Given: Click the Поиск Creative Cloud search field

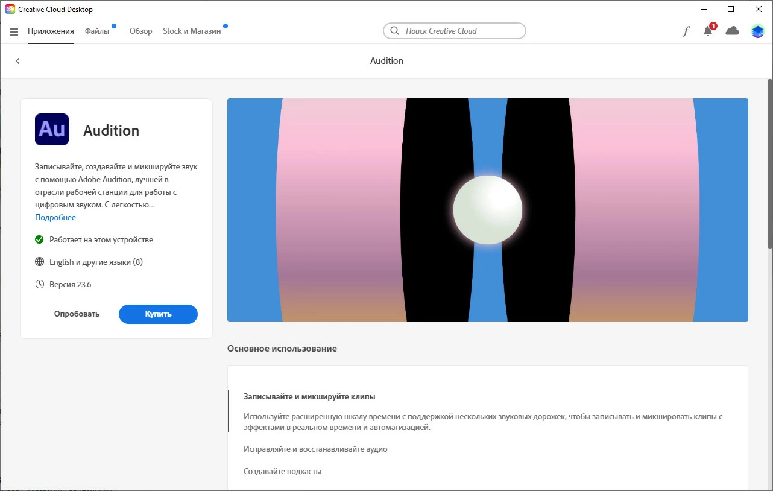Looking at the screenshot, I should 455,31.
